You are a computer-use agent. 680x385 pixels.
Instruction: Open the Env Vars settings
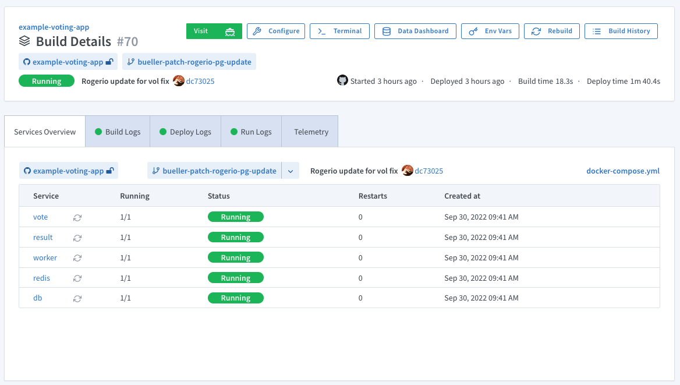point(490,31)
